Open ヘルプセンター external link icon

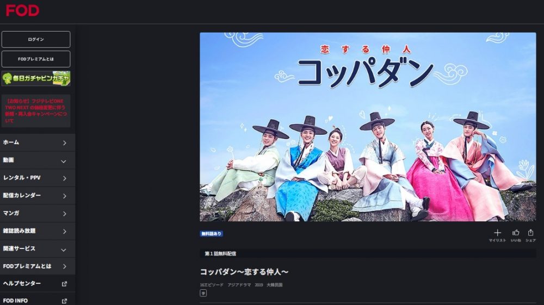click(64, 284)
